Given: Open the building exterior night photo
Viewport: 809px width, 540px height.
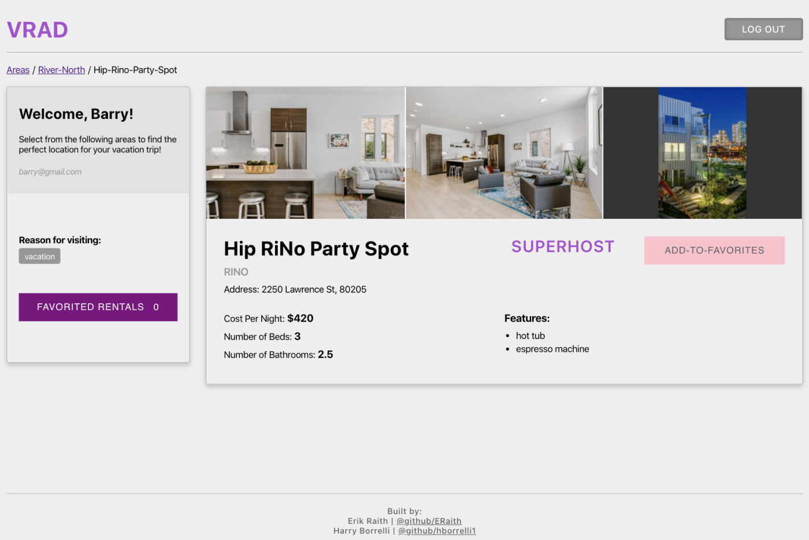Looking at the screenshot, I should click(x=702, y=153).
